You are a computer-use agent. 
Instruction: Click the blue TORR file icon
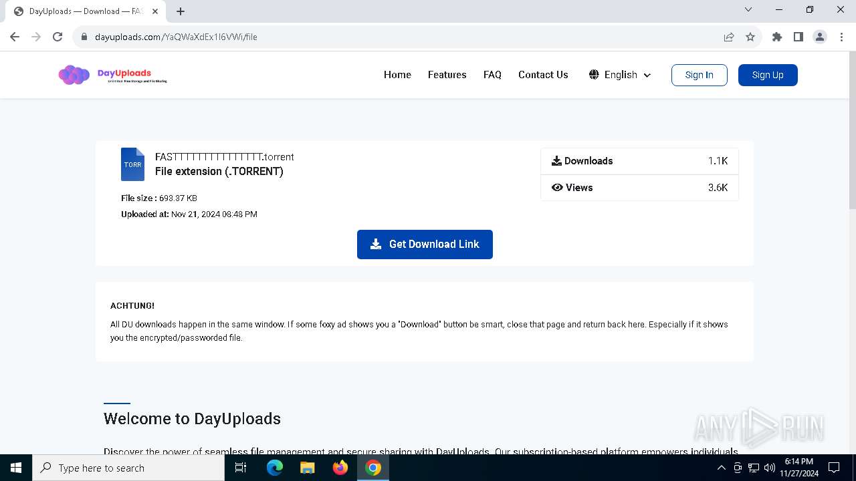pos(132,164)
